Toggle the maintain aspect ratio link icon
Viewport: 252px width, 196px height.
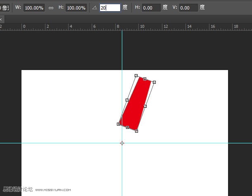pos(51,8)
